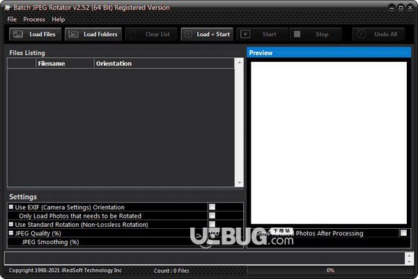418x279 pixels.
Task: Close the Batch JPEG Rotator window
Action: coord(410,8)
